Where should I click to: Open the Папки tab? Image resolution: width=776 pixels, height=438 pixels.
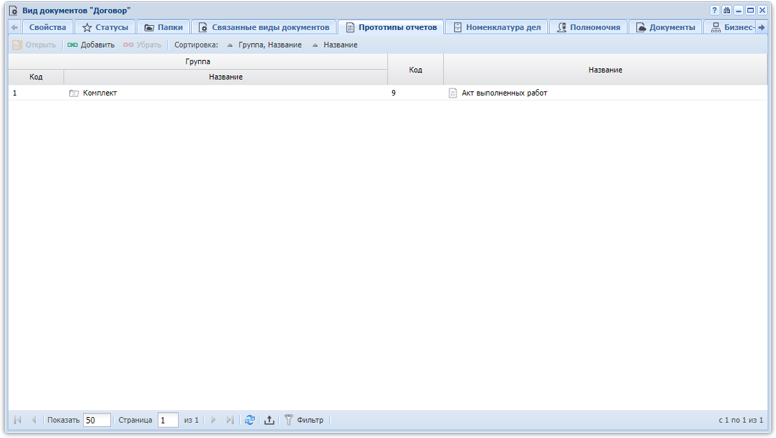click(x=163, y=27)
